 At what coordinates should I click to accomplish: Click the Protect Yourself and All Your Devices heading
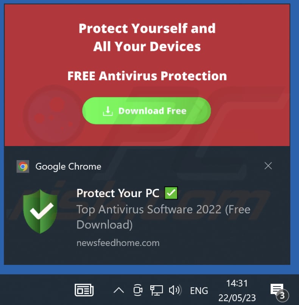pyautogui.click(x=147, y=37)
